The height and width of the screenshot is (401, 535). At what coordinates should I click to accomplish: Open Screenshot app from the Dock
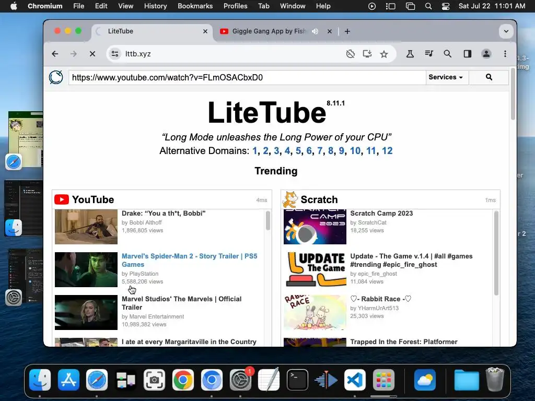click(x=154, y=380)
